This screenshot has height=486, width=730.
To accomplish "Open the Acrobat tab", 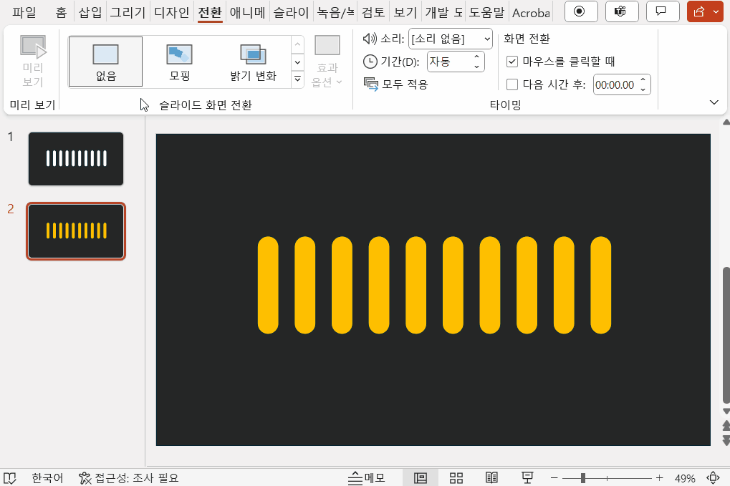I will point(531,12).
